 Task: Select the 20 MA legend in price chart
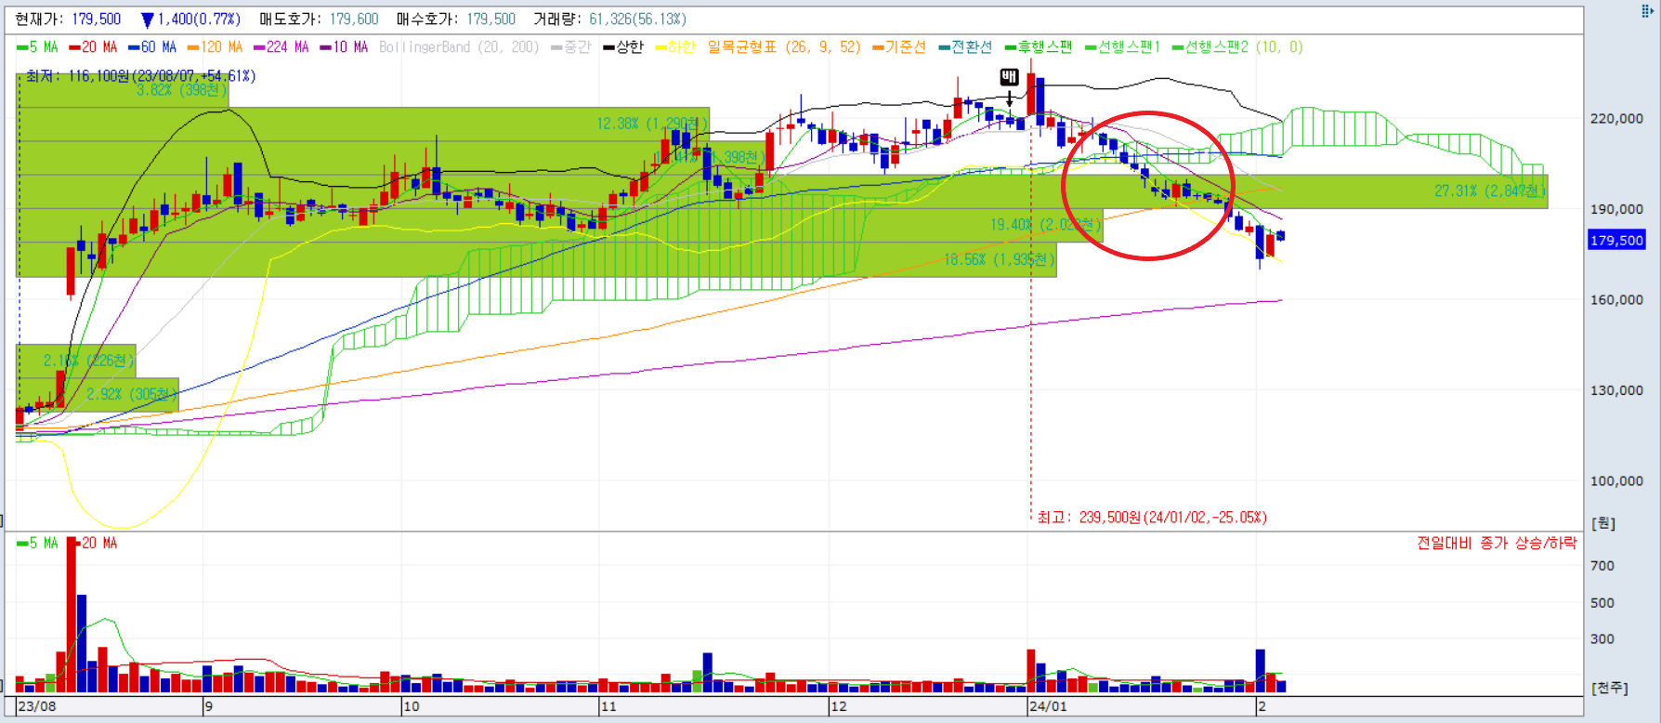click(x=93, y=46)
